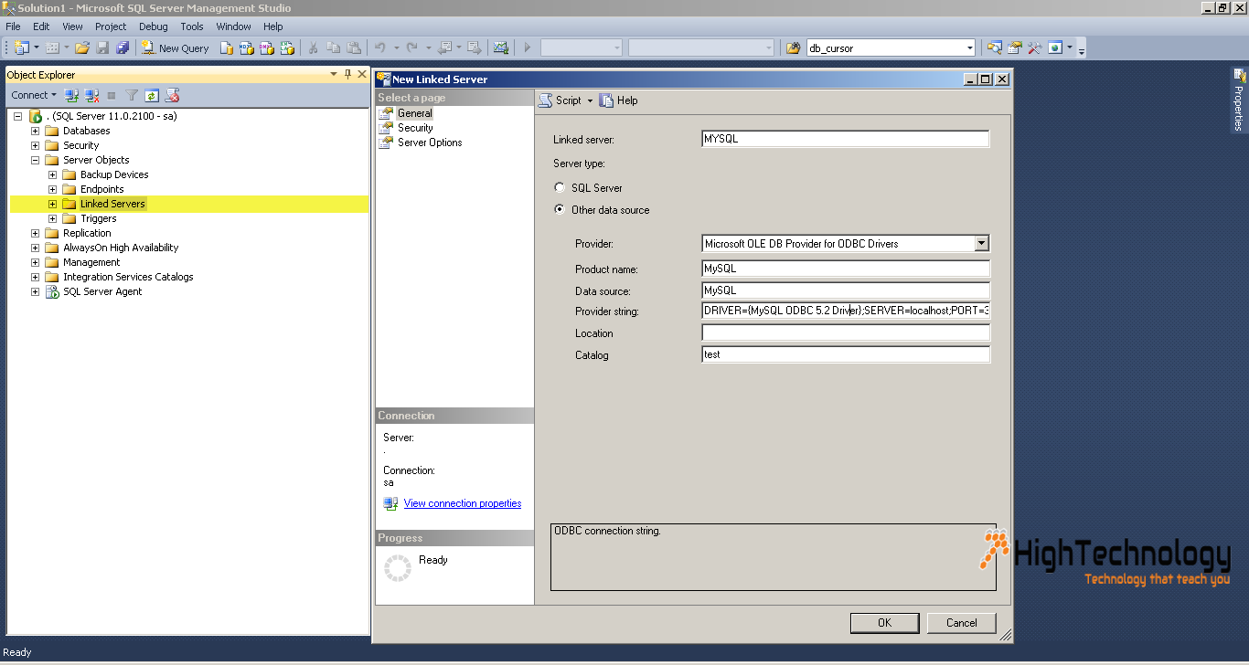The image size is (1249, 665).
Task: Click the OK button
Action: click(884, 623)
